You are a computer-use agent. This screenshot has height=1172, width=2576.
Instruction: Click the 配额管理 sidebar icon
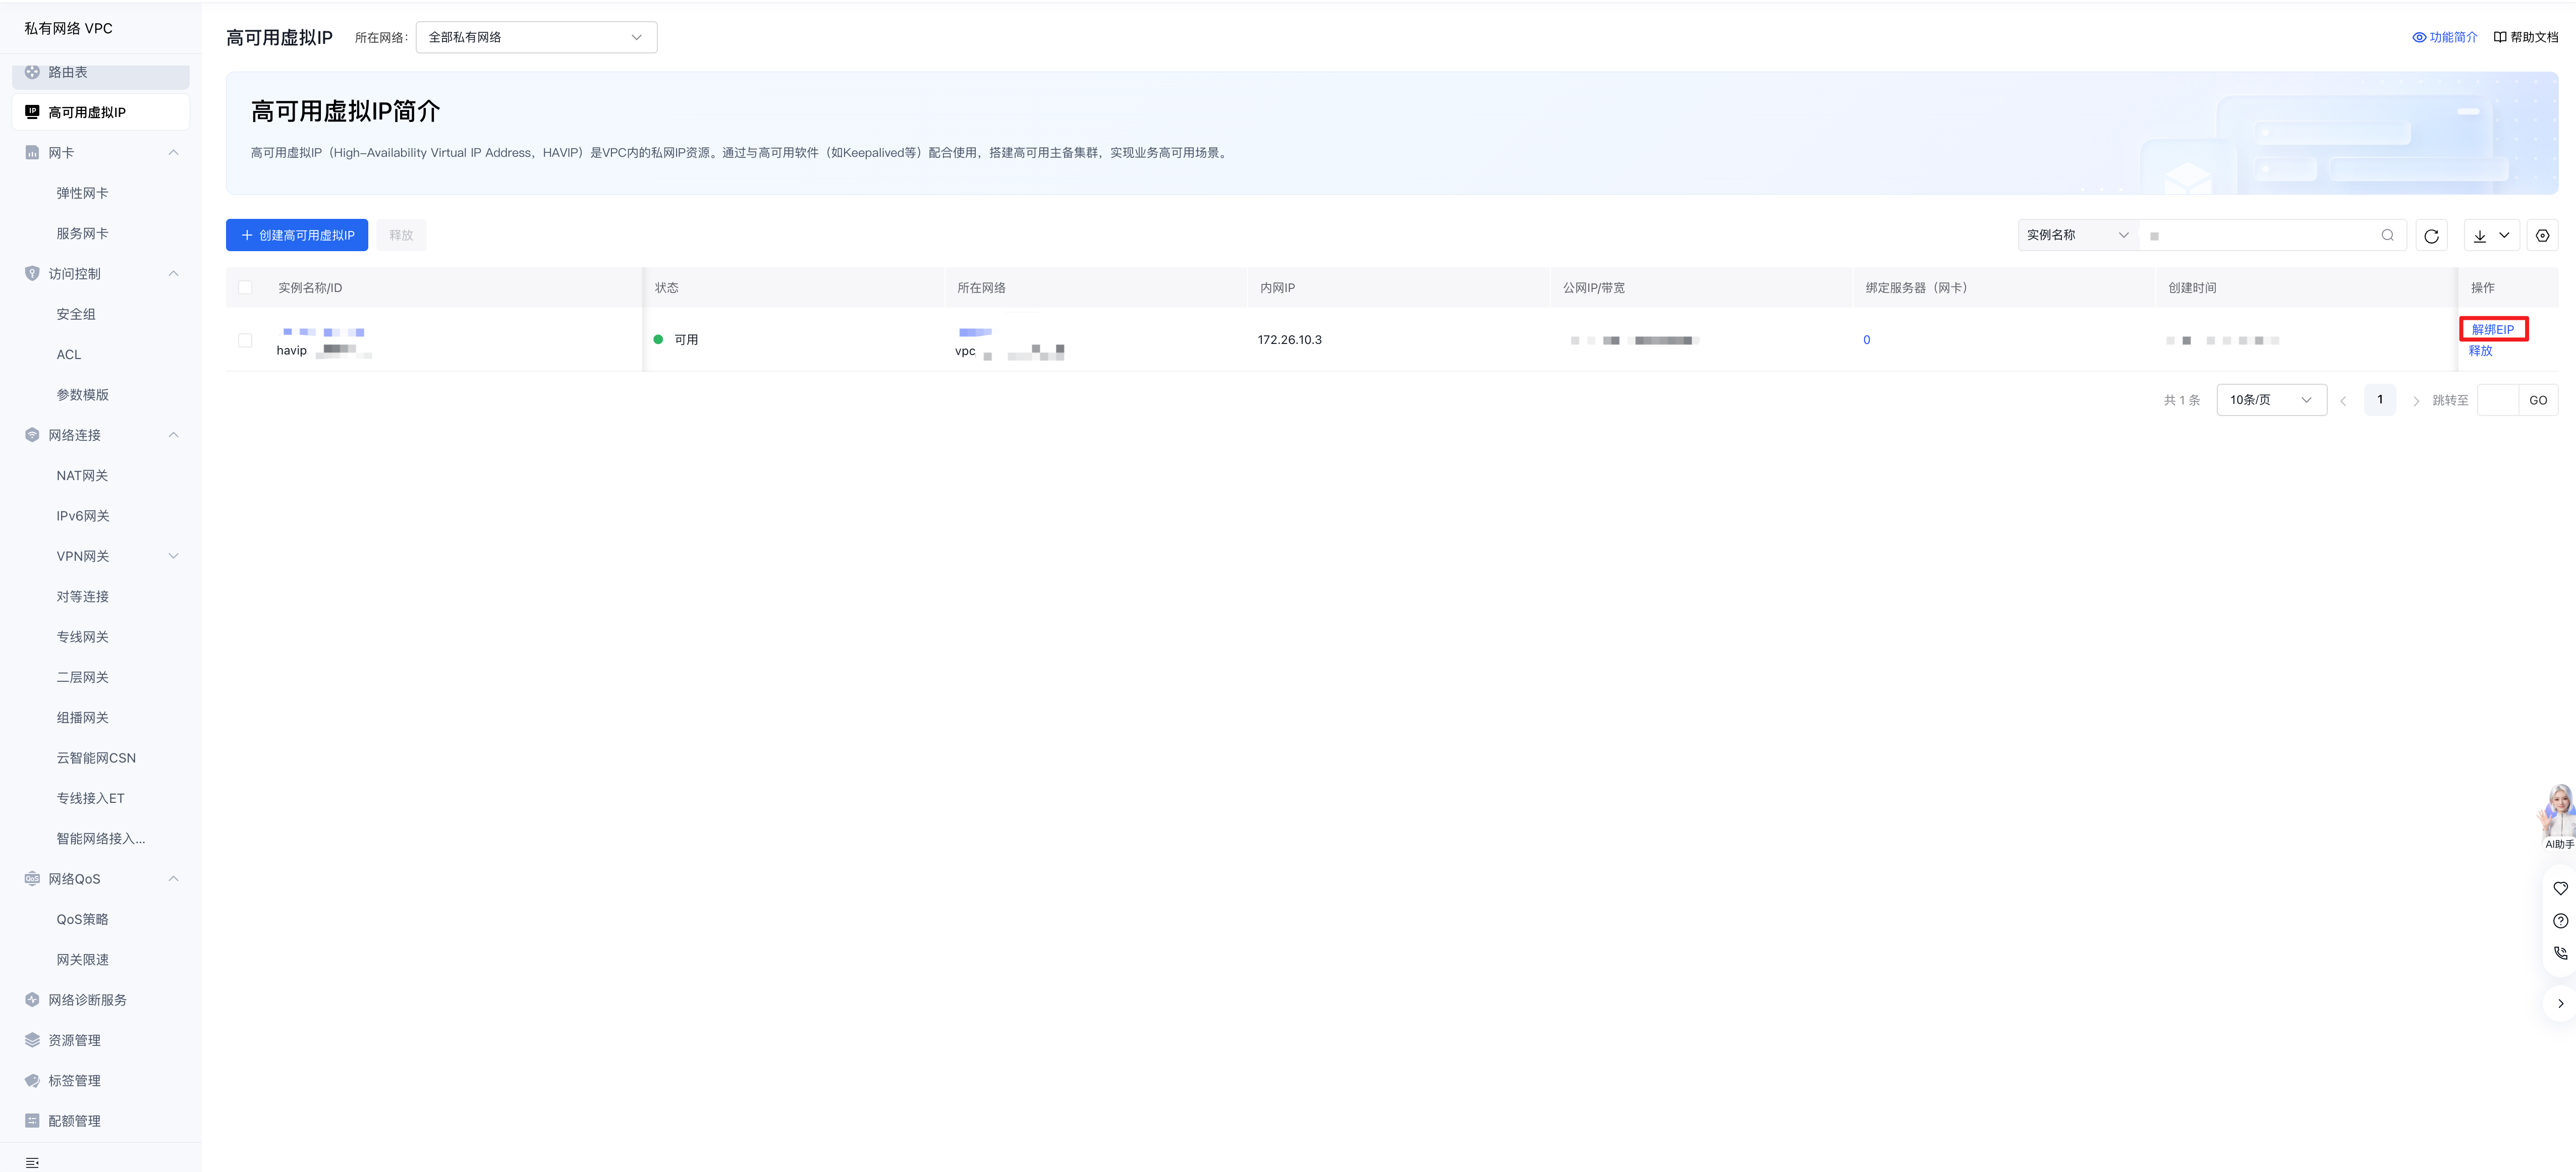click(32, 1121)
